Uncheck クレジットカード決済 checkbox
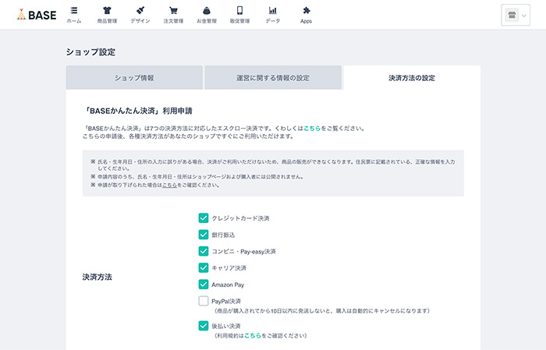 [x=204, y=217]
